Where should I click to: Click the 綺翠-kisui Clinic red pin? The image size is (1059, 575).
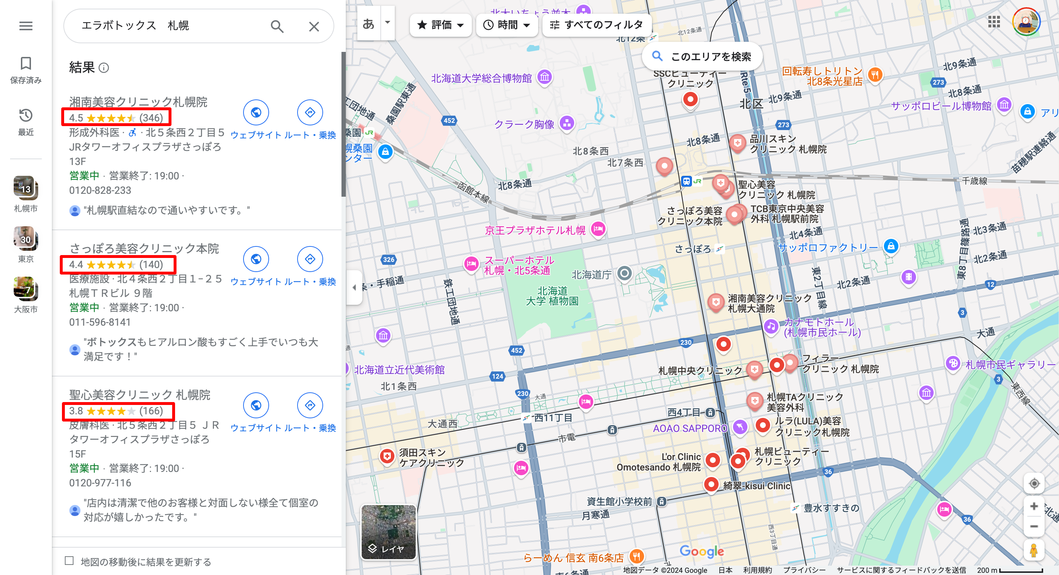[711, 485]
